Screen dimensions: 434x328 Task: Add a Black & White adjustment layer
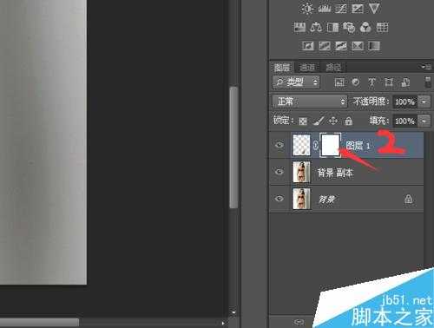[x=332, y=28]
